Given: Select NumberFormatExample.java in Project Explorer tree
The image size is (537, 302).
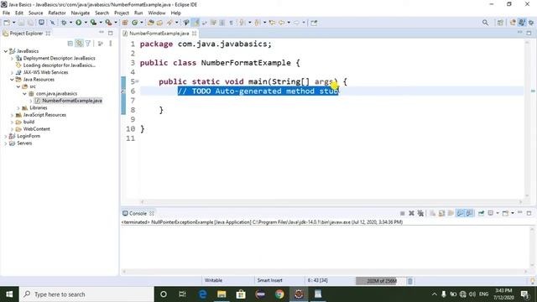Looking at the screenshot, I should coord(72,101).
